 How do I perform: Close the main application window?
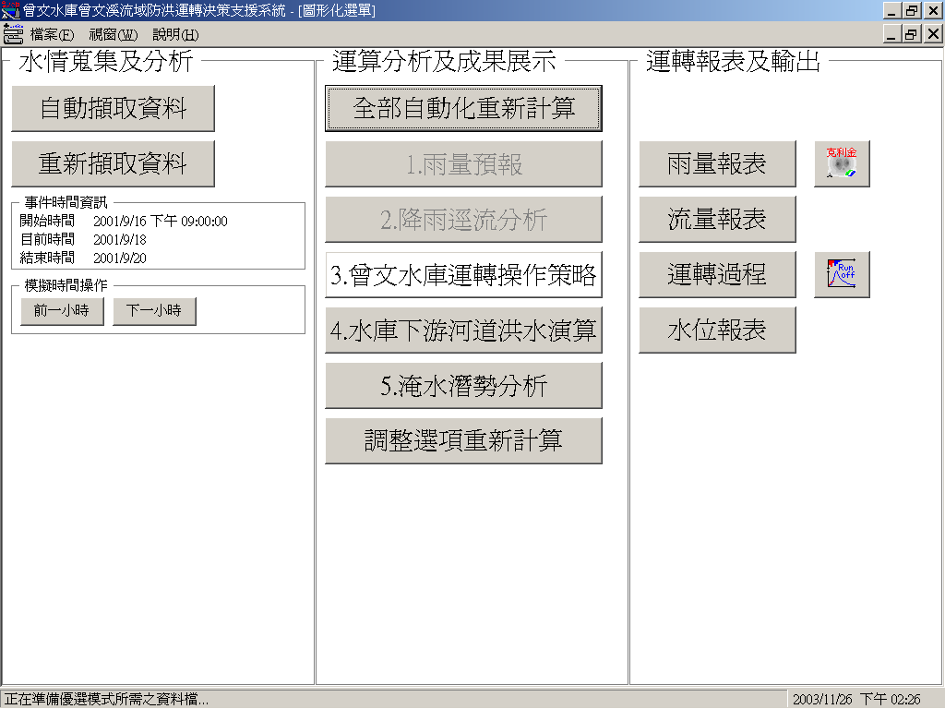[x=933, y=11]
